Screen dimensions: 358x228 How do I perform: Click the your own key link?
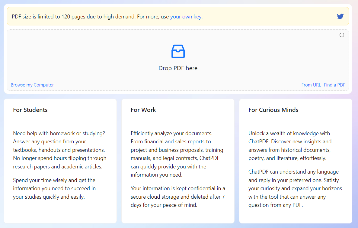click(186, 17)
